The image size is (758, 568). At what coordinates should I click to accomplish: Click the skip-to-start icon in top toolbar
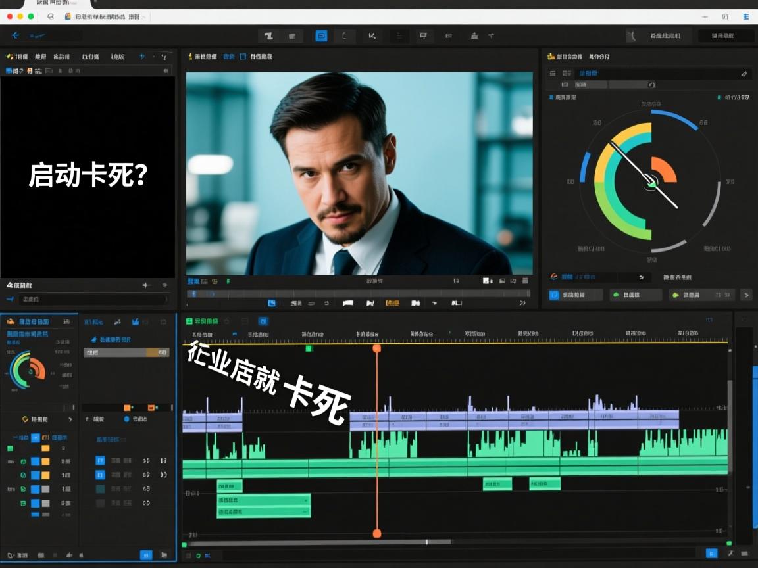pos(372,36)
